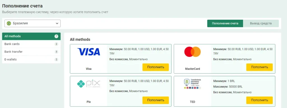The width and height of the screenshot is (287, 108).
Task: Select E-wallets category
Action: coord(31,59)
